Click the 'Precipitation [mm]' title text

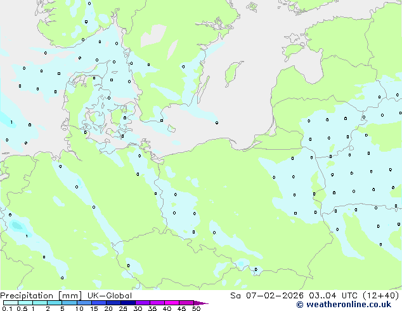point(41,296)
